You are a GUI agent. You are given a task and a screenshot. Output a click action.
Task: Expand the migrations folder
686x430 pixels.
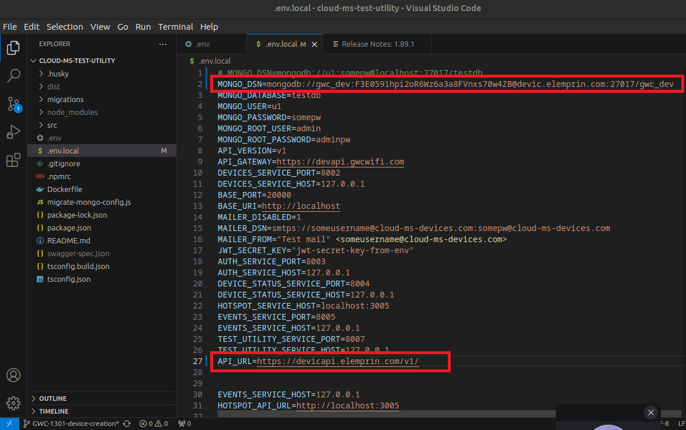[x=65, y=99]
